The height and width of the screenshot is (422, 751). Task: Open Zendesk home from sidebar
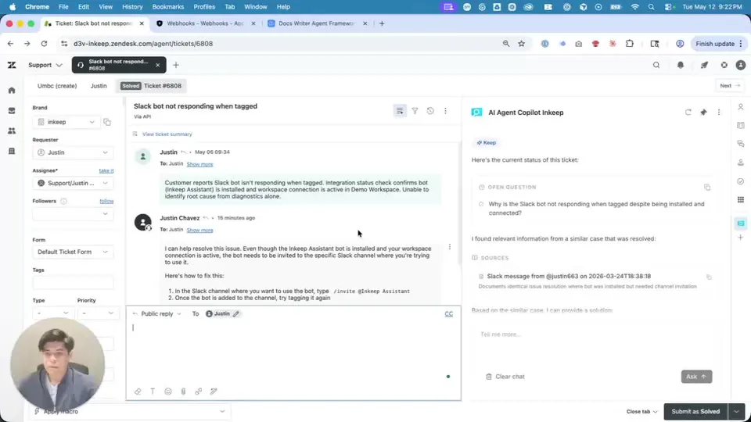[x=12, y=91]
